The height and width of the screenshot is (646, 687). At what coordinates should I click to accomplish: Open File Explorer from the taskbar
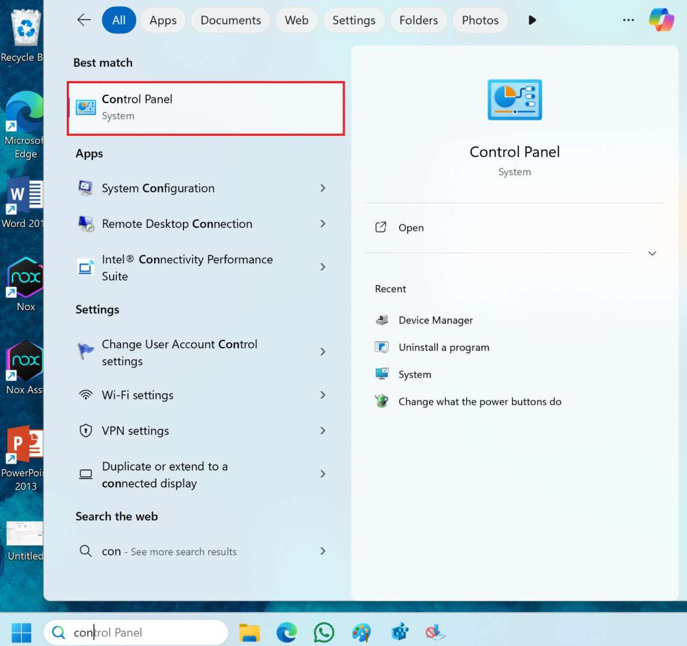[x=249, y=632]
